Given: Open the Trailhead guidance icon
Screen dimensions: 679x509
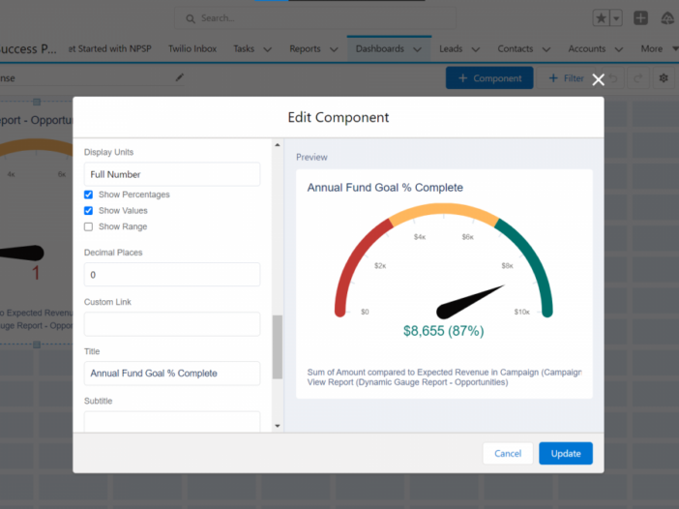Looking at the screenshot, I should (x=667, y=18).
